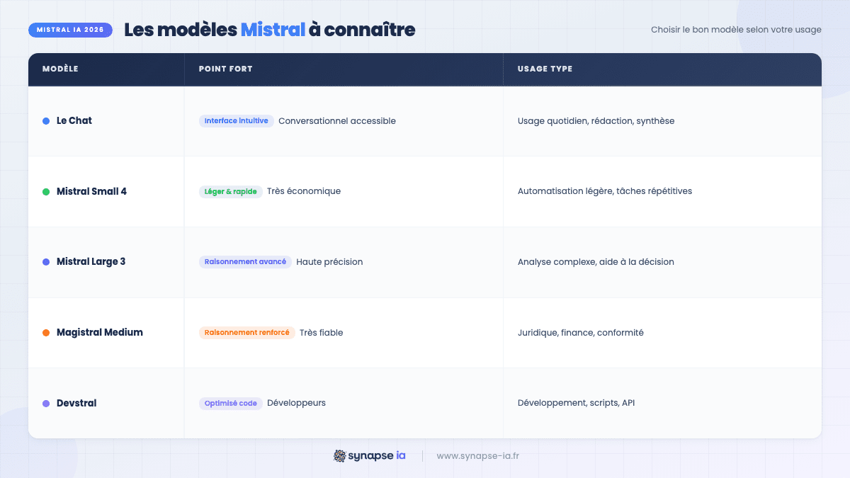Click the Raisonnement avancé tag
Screen dimensions: 850x478
tap(245, 262)
